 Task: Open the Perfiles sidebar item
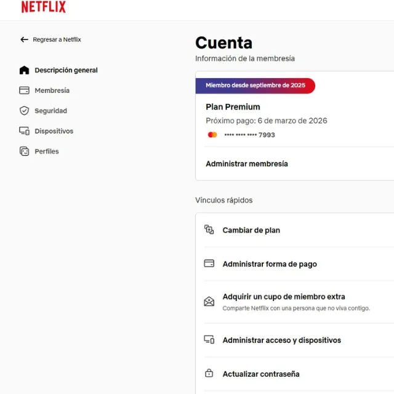click(x=47, y=151)
